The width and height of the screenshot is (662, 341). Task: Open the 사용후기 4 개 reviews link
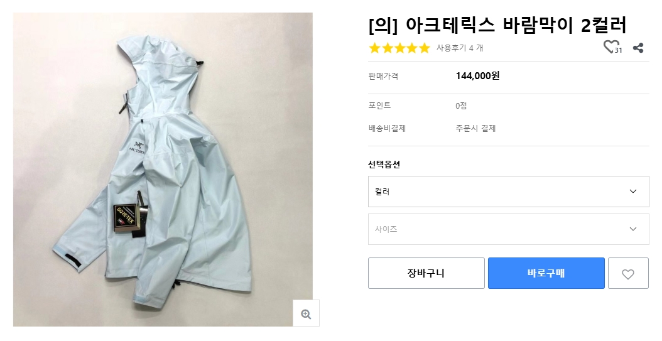point(460,48)
